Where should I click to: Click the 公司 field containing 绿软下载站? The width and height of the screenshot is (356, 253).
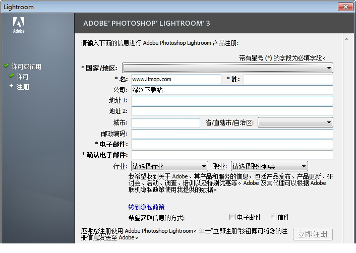[x=232, y=90]
